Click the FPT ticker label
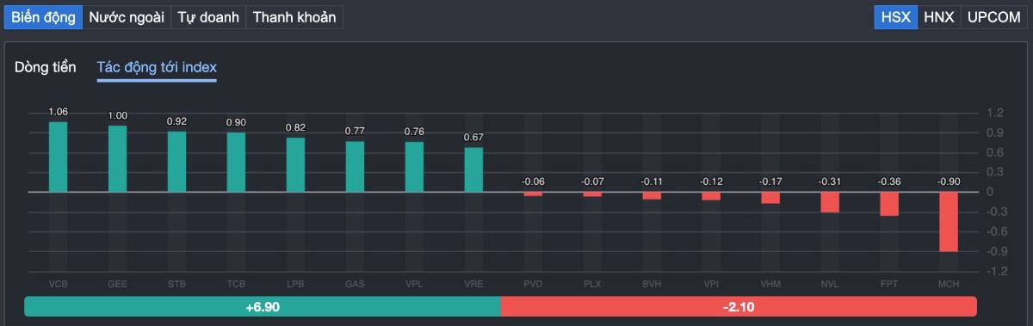This screenshot has height=326, width=1033. (889, 284)
